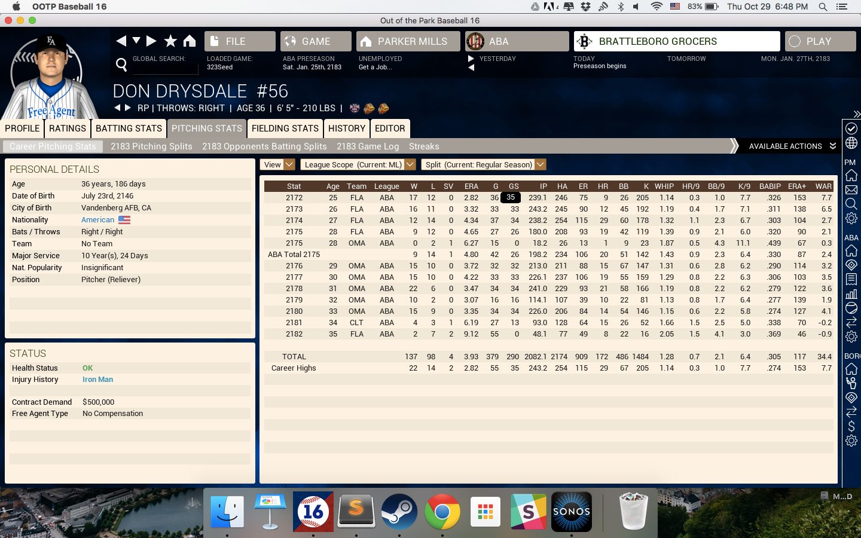Open the PM mail envelope icon
The height and width of the screenshot is (538, 861).
point(851,190)
